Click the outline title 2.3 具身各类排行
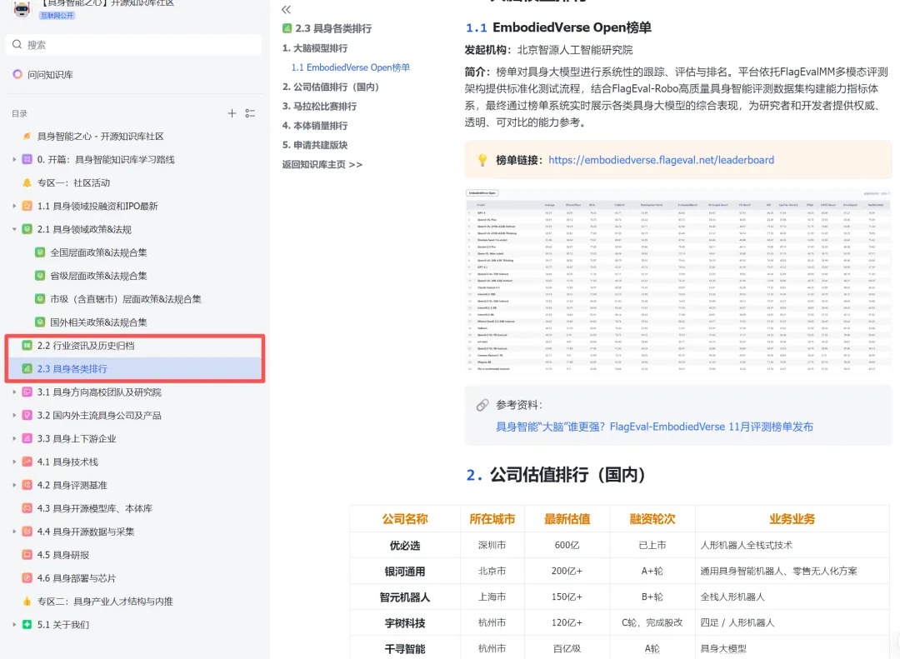 point(332,28)
